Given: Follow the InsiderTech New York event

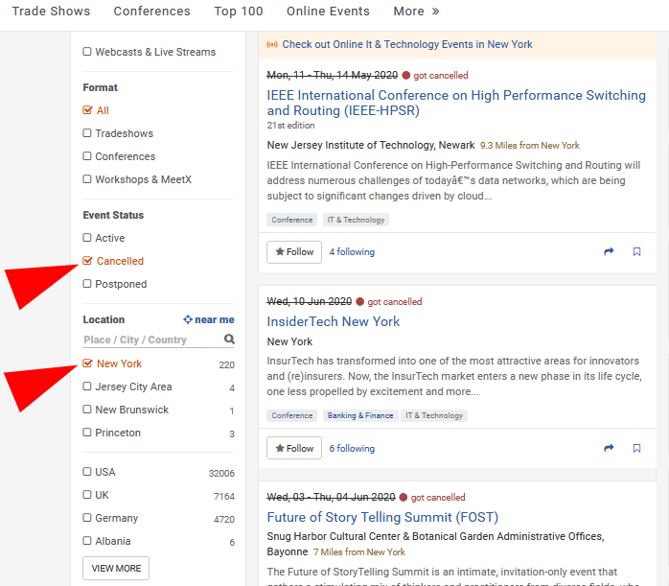Looking at the screenshot, I should tap(294, 448).
